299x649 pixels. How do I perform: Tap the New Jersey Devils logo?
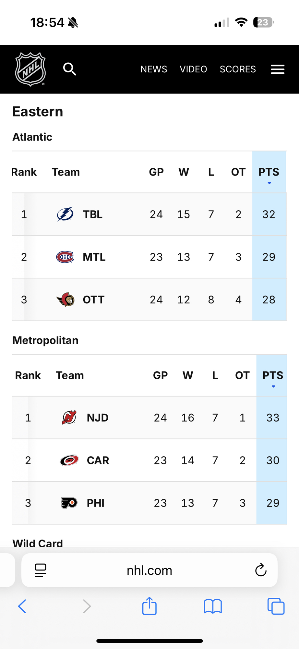pyautogui.click(x=69, y=418)
